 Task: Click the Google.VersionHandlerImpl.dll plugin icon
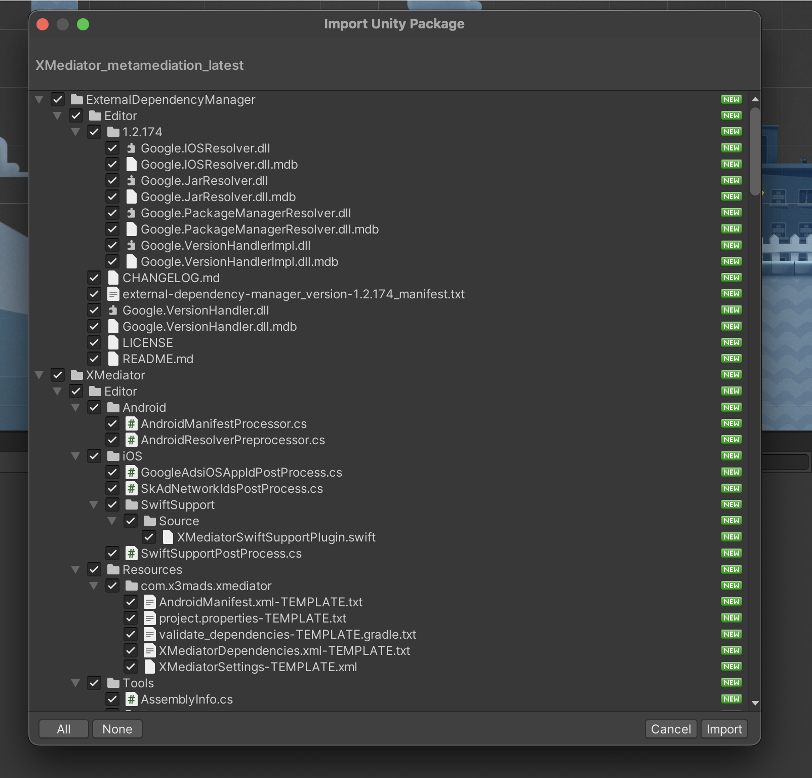point(132,245)
